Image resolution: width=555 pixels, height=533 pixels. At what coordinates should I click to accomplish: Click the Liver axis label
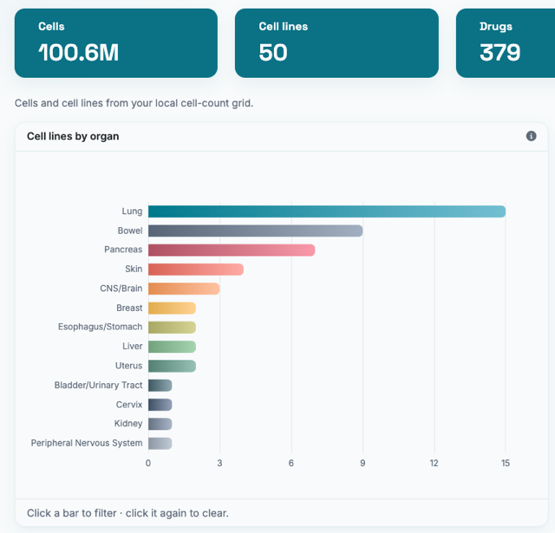pos(133,347)
